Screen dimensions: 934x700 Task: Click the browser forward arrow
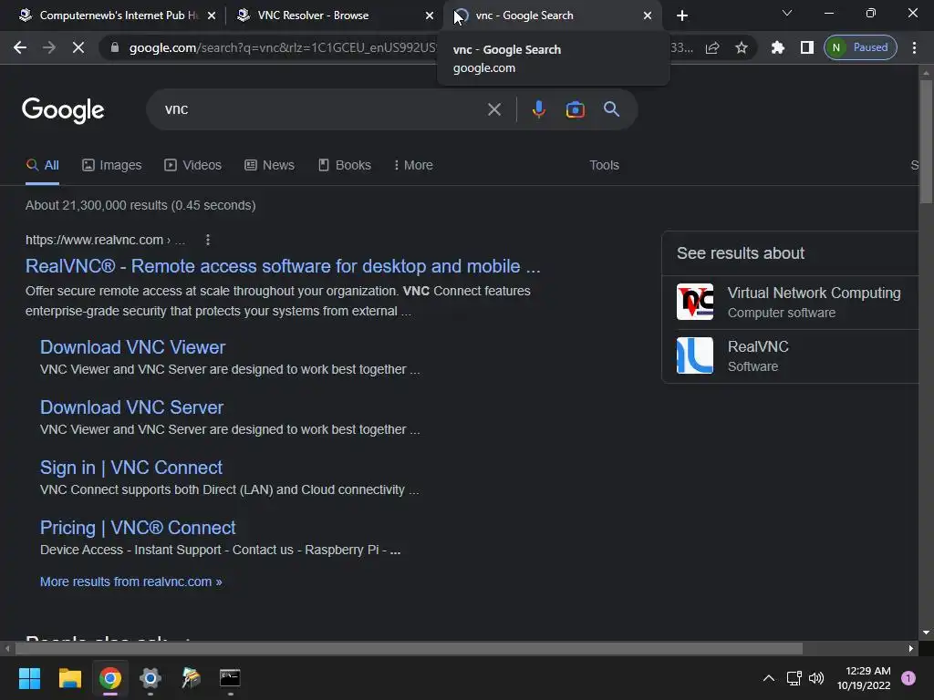[49, 47]
